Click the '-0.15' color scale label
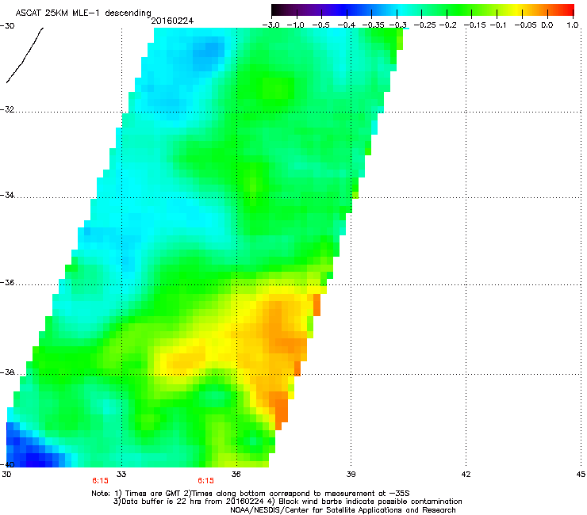This screenshot has width=587, height=515. tap(474, 25)
